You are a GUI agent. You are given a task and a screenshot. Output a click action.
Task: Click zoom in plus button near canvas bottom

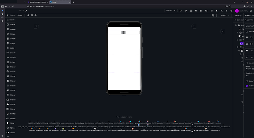pos(192,125)
